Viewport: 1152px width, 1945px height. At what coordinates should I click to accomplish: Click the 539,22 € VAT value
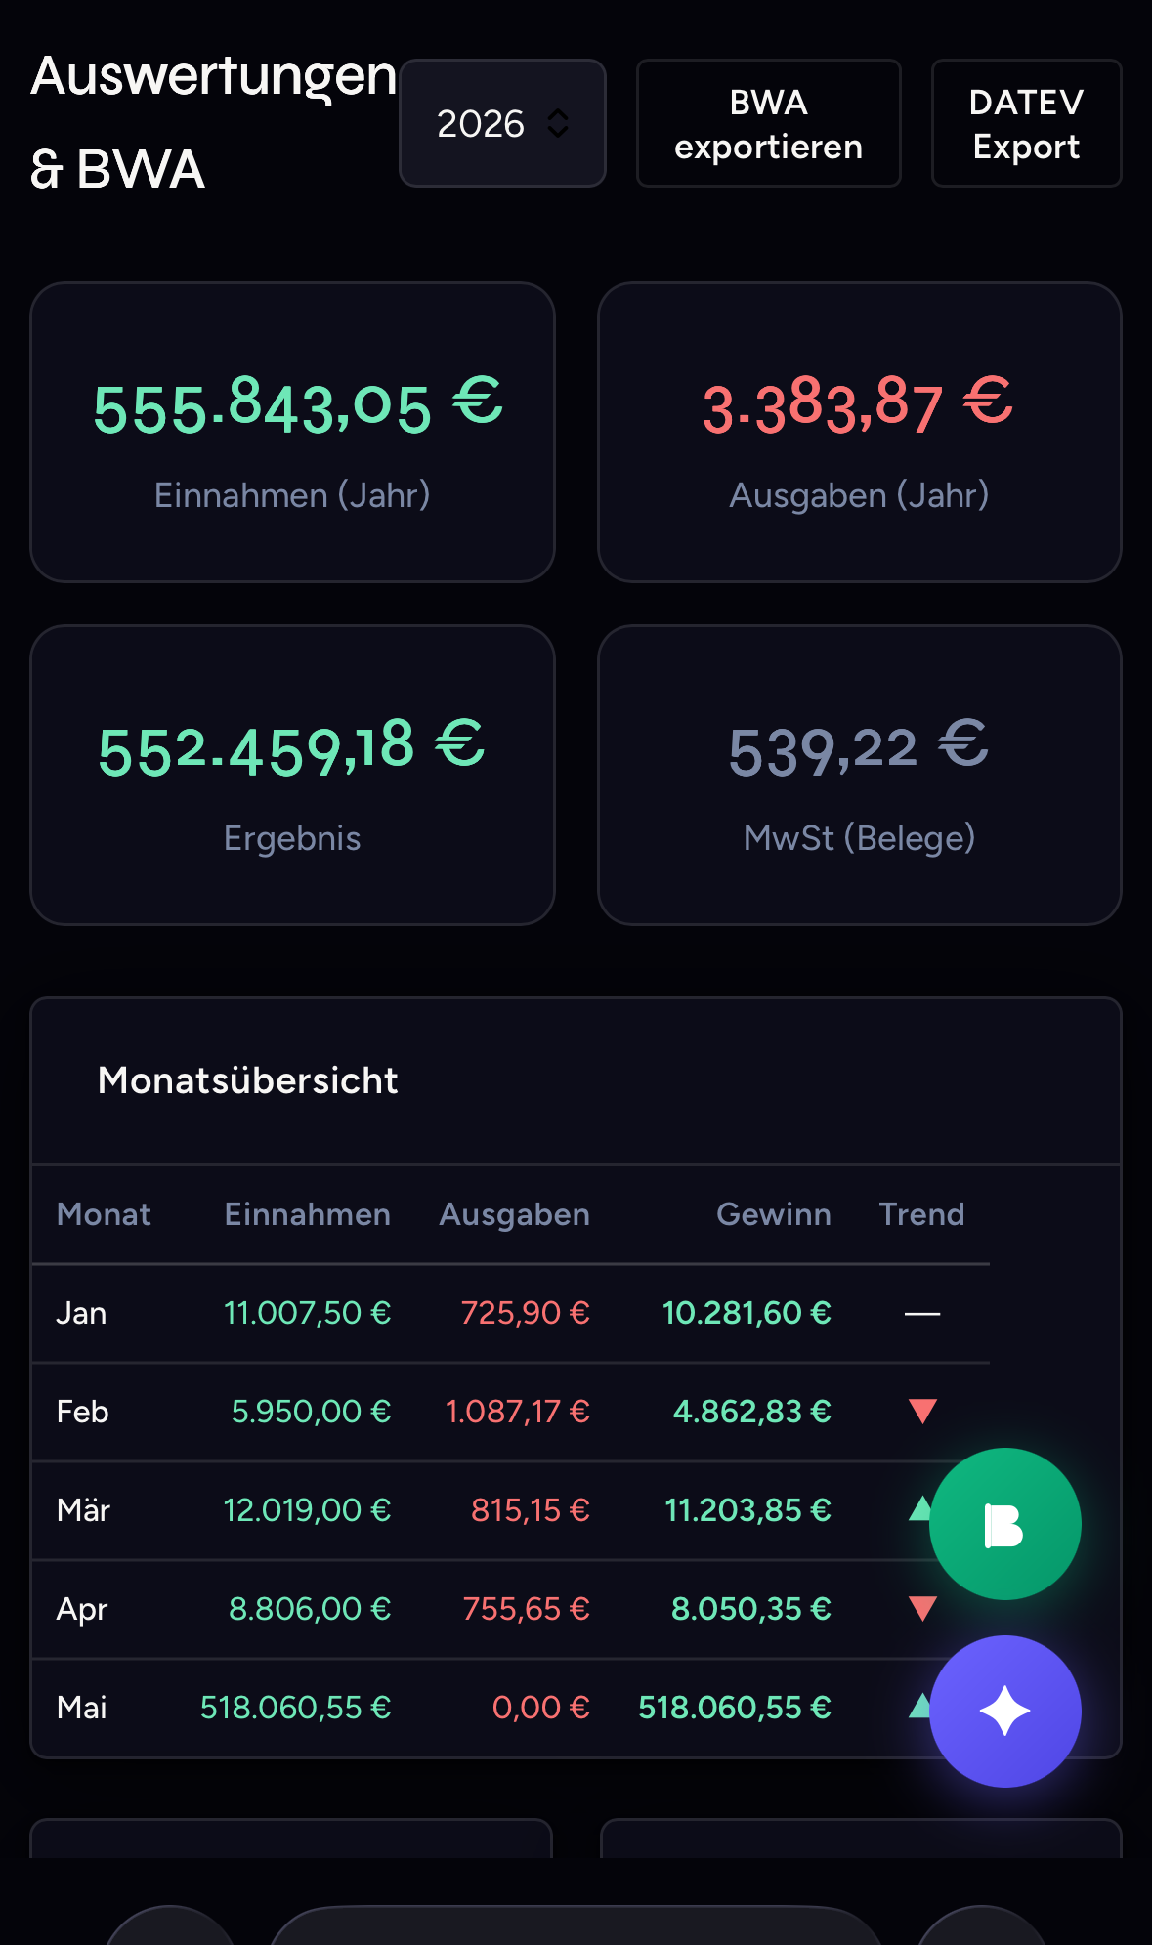(858, 748)
